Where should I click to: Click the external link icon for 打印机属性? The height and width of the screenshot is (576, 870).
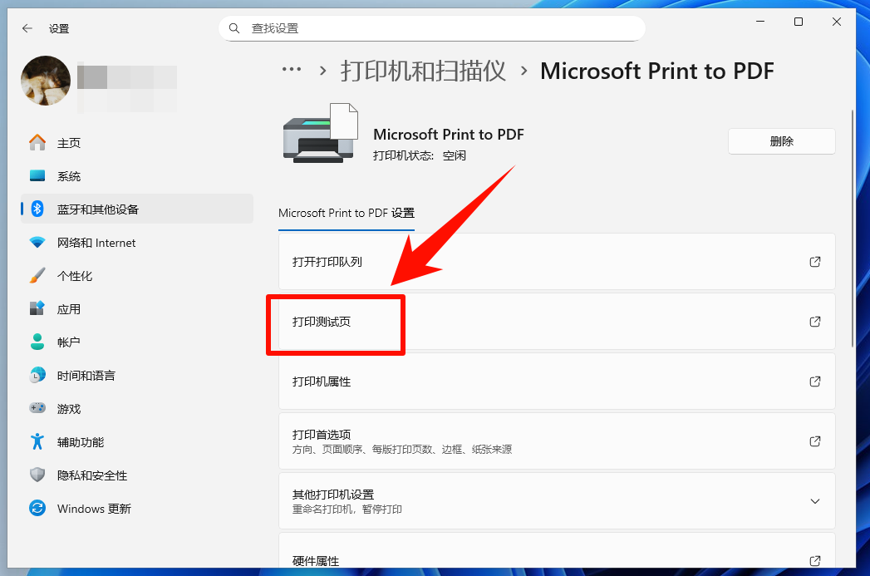coord(814,382)
